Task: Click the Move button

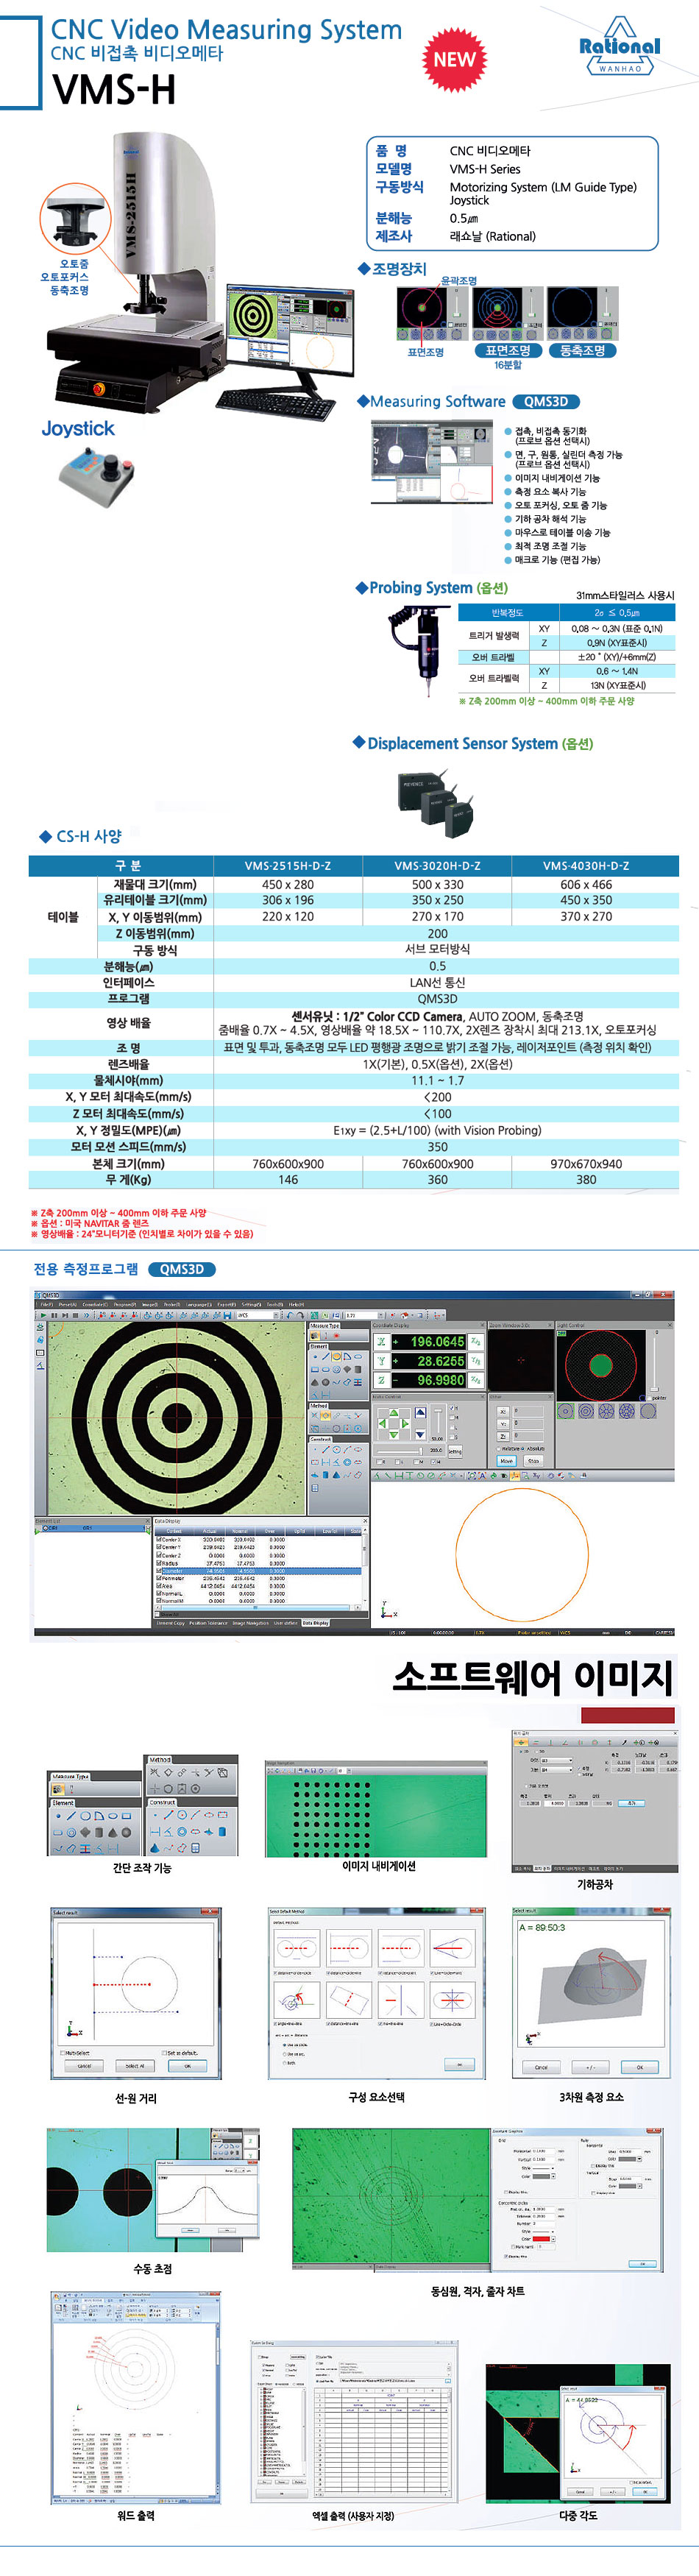Action: [x=506, y=1461]
